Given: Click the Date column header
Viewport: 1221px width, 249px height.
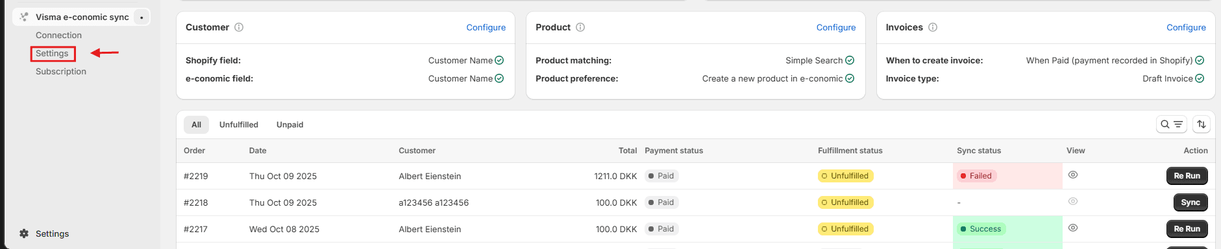Looking at the screenshot, I should click(258, 151).
